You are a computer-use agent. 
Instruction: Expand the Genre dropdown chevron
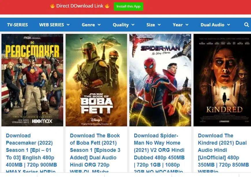click(x=99, y=25)
